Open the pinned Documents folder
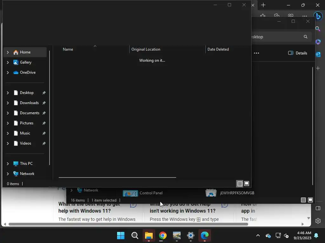Screen dimensions: 325x243 coord(30,113)
